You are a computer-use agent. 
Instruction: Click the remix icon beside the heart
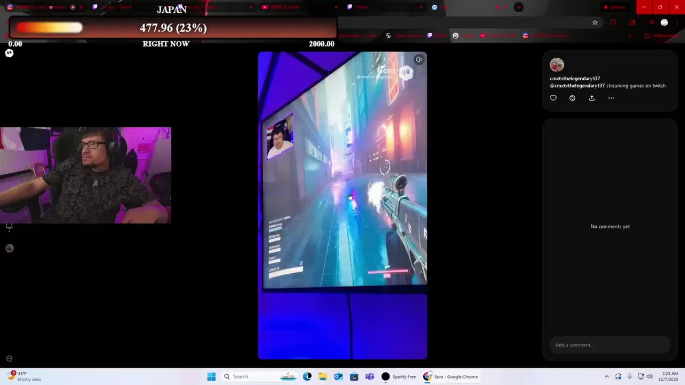[x=573, y=98]
